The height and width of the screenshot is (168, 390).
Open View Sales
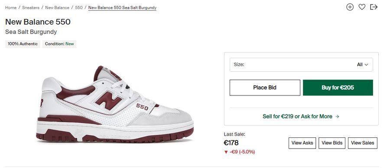[x=362, y=143]
